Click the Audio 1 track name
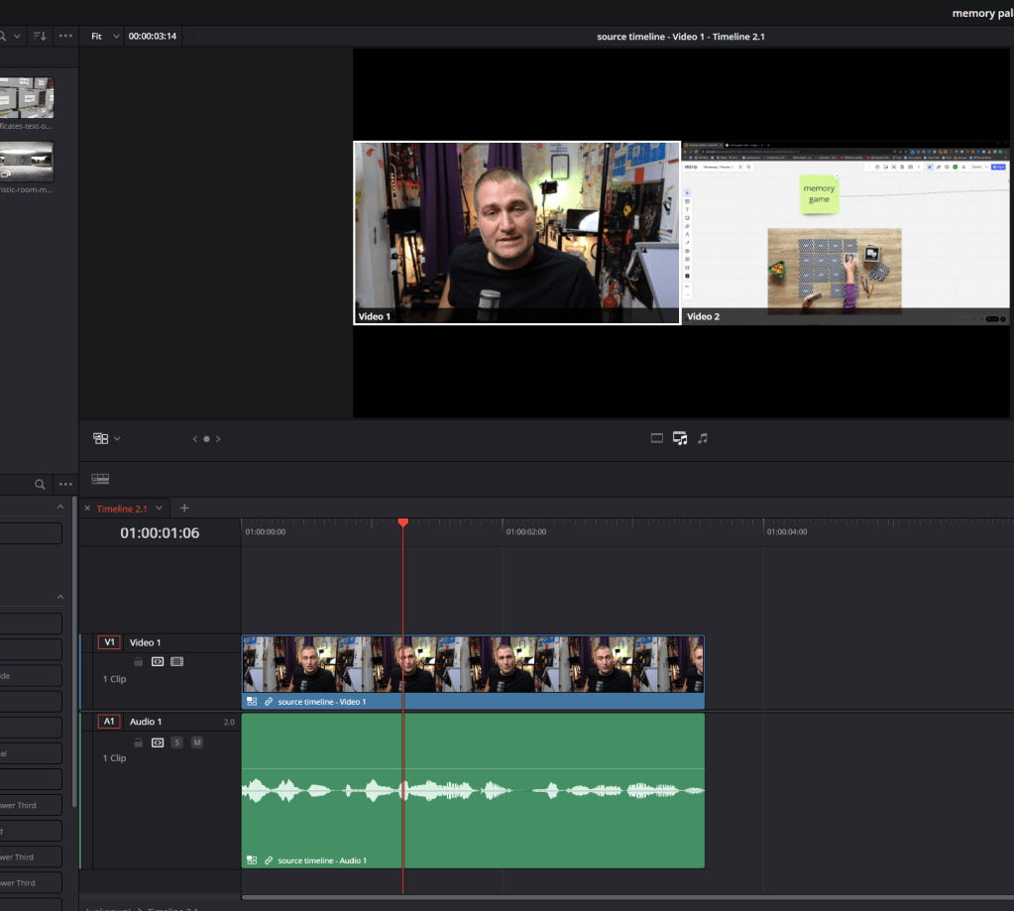1014x911 pixels. click(146, 722)
